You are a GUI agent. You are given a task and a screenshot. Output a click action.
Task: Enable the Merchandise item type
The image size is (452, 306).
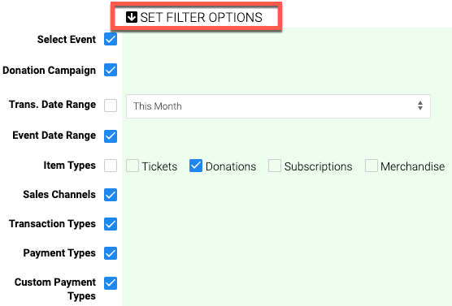[372, 166]
